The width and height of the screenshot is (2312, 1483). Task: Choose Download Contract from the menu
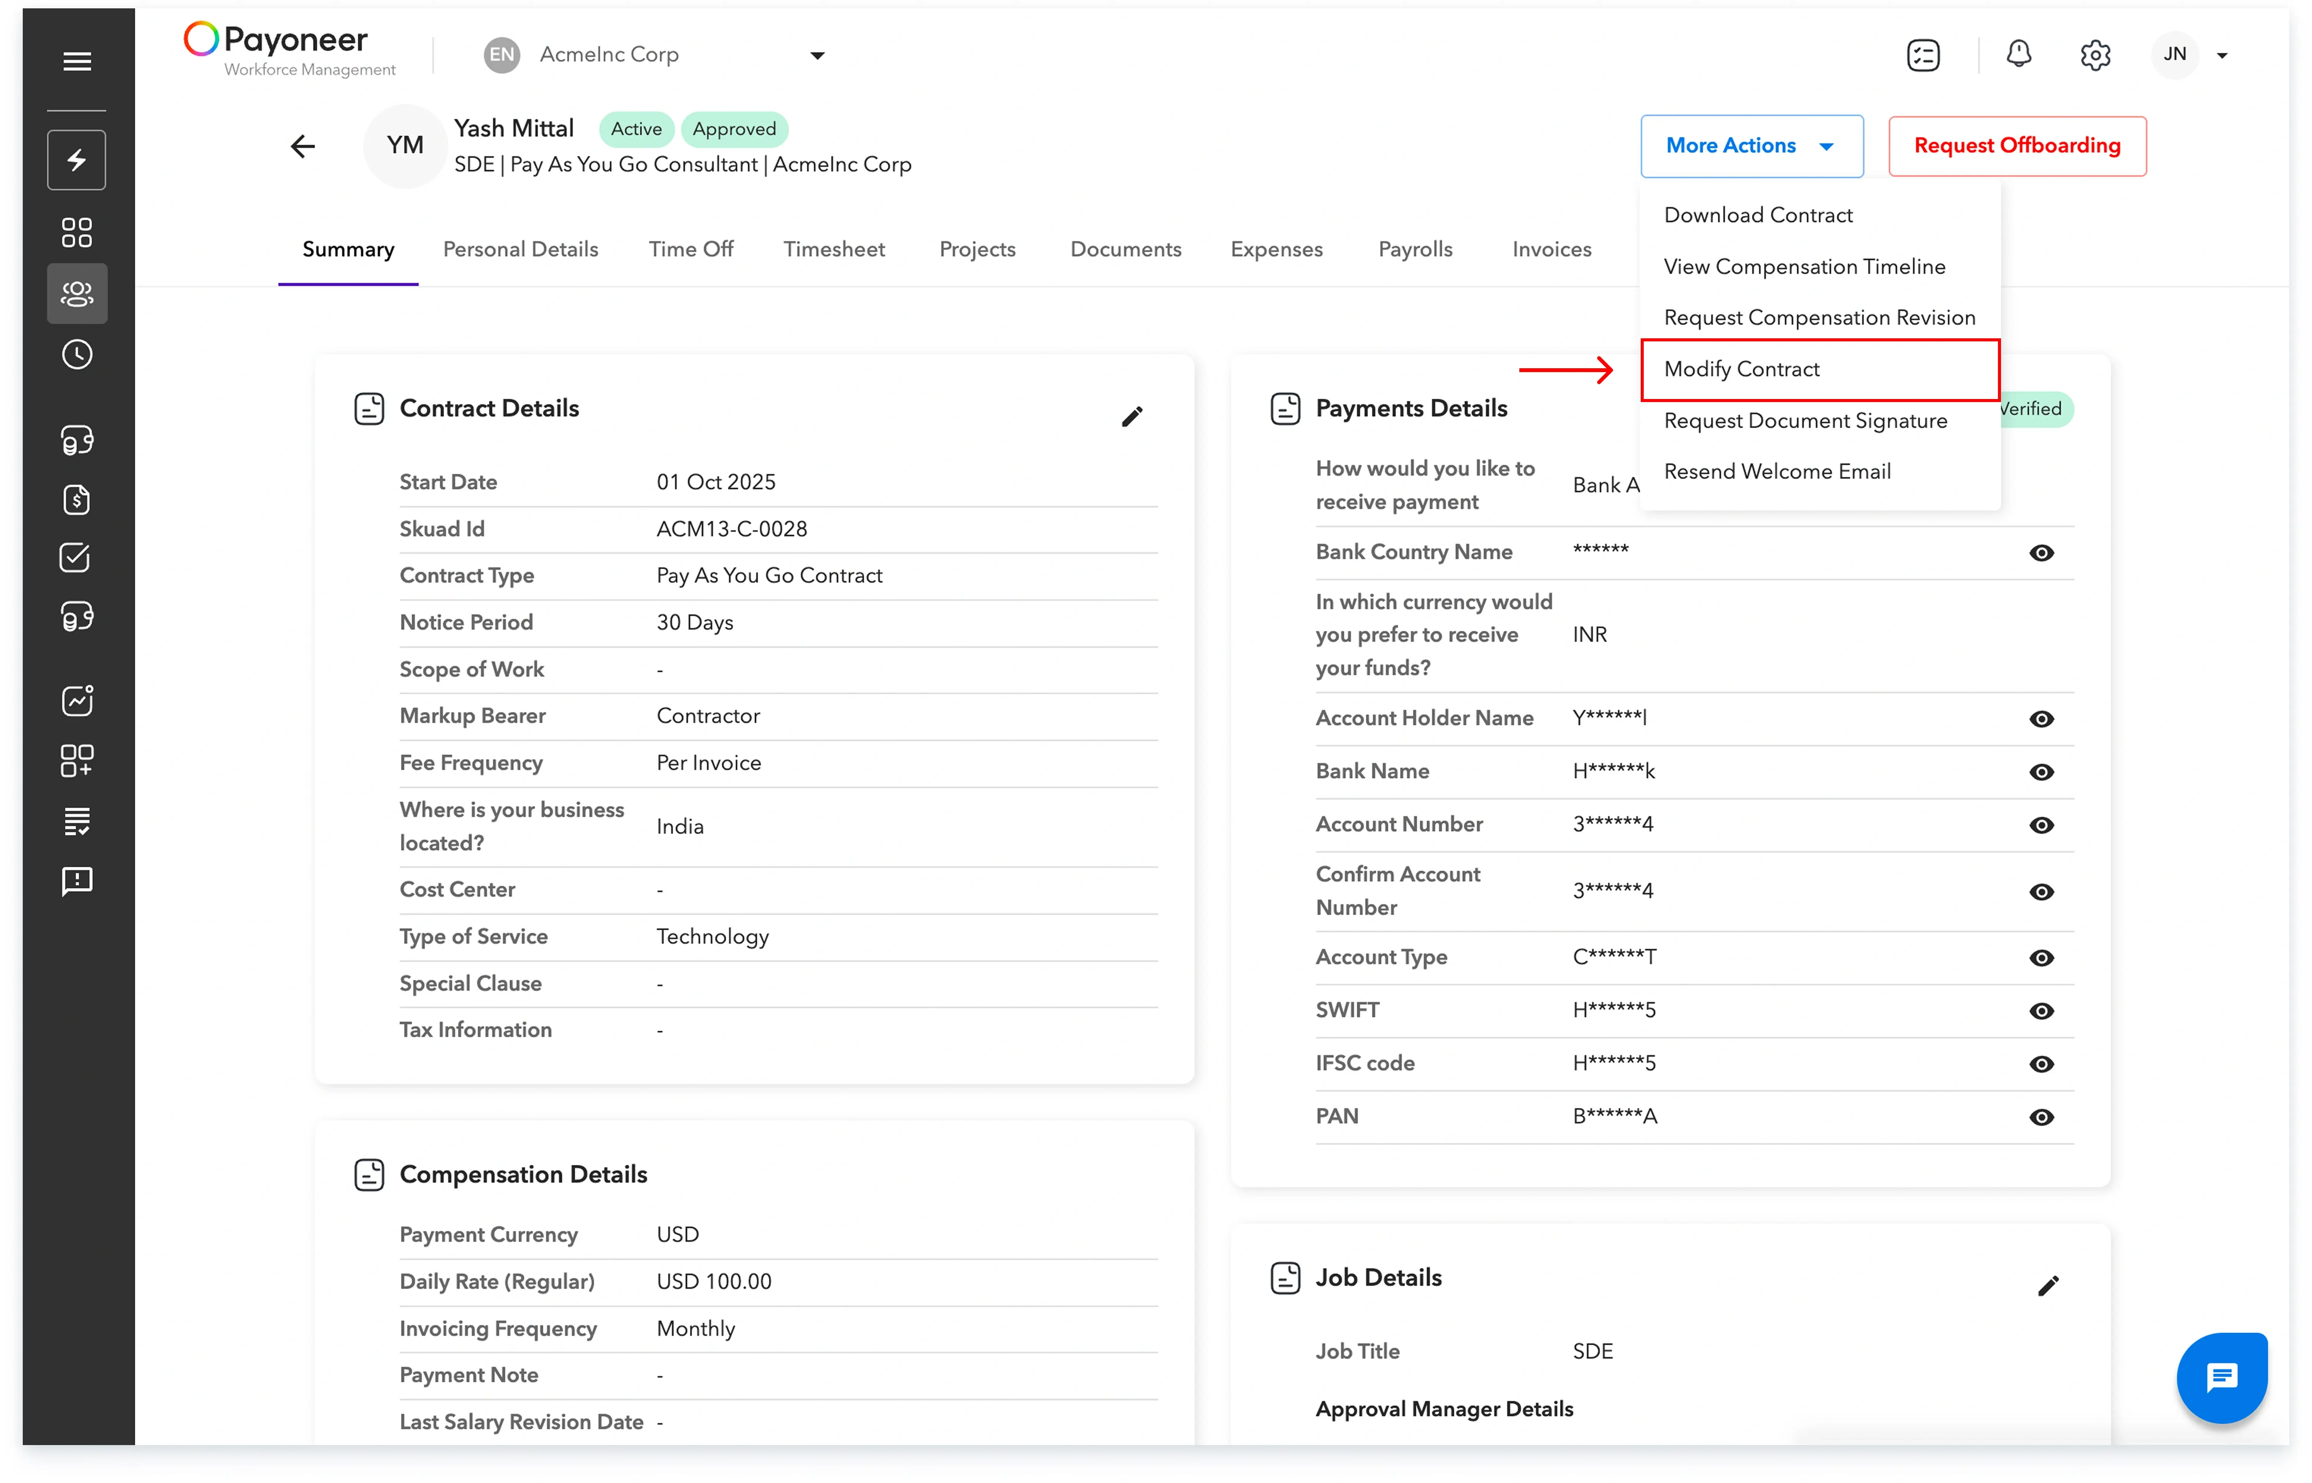click(1758, 215)
